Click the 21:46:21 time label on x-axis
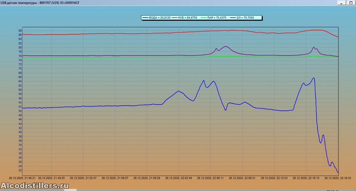This screenshot has width=356, height=191. (x=23, y=178)
